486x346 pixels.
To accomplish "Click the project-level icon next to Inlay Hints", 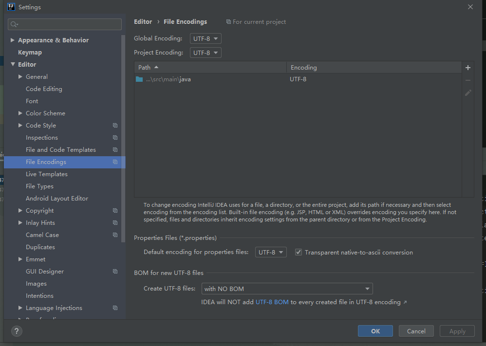I will pyautogui.click(x=115, y=223).
